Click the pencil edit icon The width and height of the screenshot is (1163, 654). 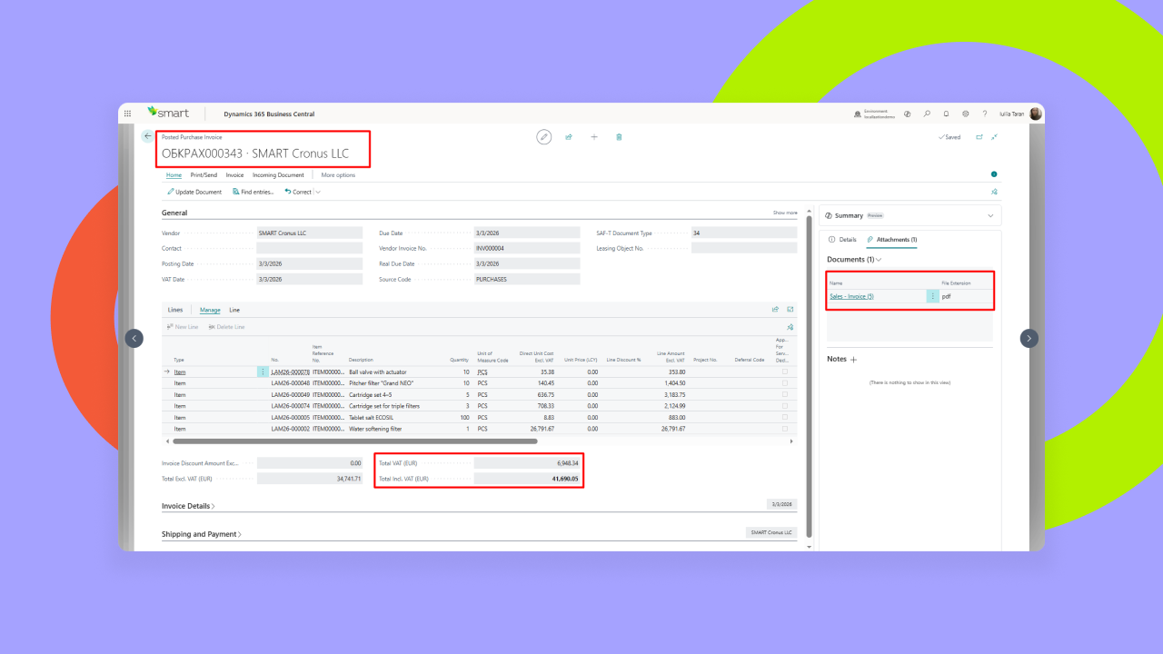pyautogui.click(x=543, y=137)
